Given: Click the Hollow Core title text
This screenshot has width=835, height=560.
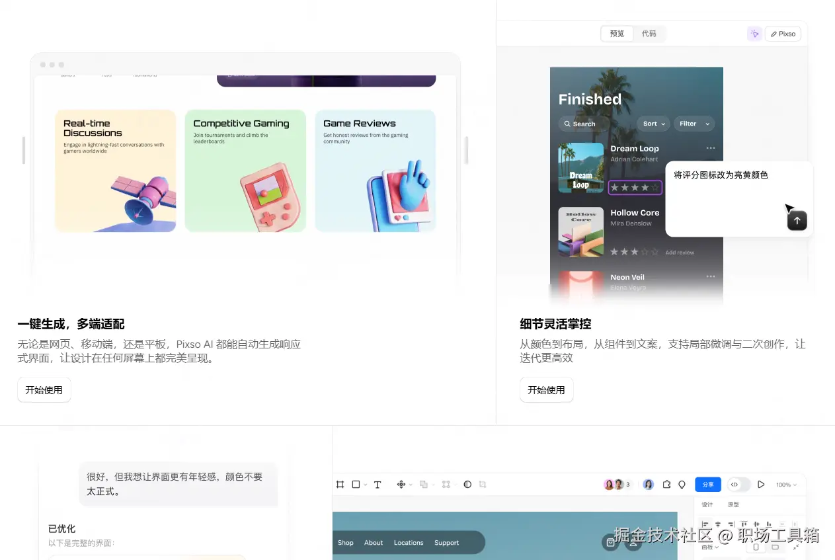Looking at the screenshot, I should point(635,213).
